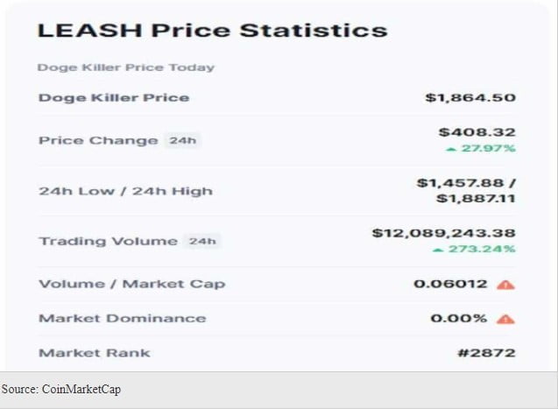
Task: Select the 24h badge next to Trading Volume
Action: click(201, 241)
